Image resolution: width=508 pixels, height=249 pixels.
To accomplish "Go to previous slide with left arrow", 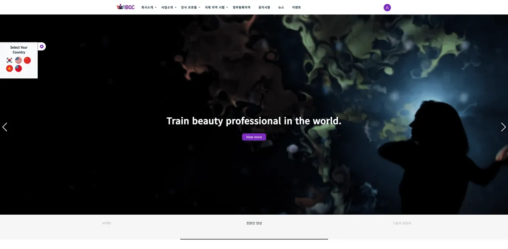I will [5, 127].
